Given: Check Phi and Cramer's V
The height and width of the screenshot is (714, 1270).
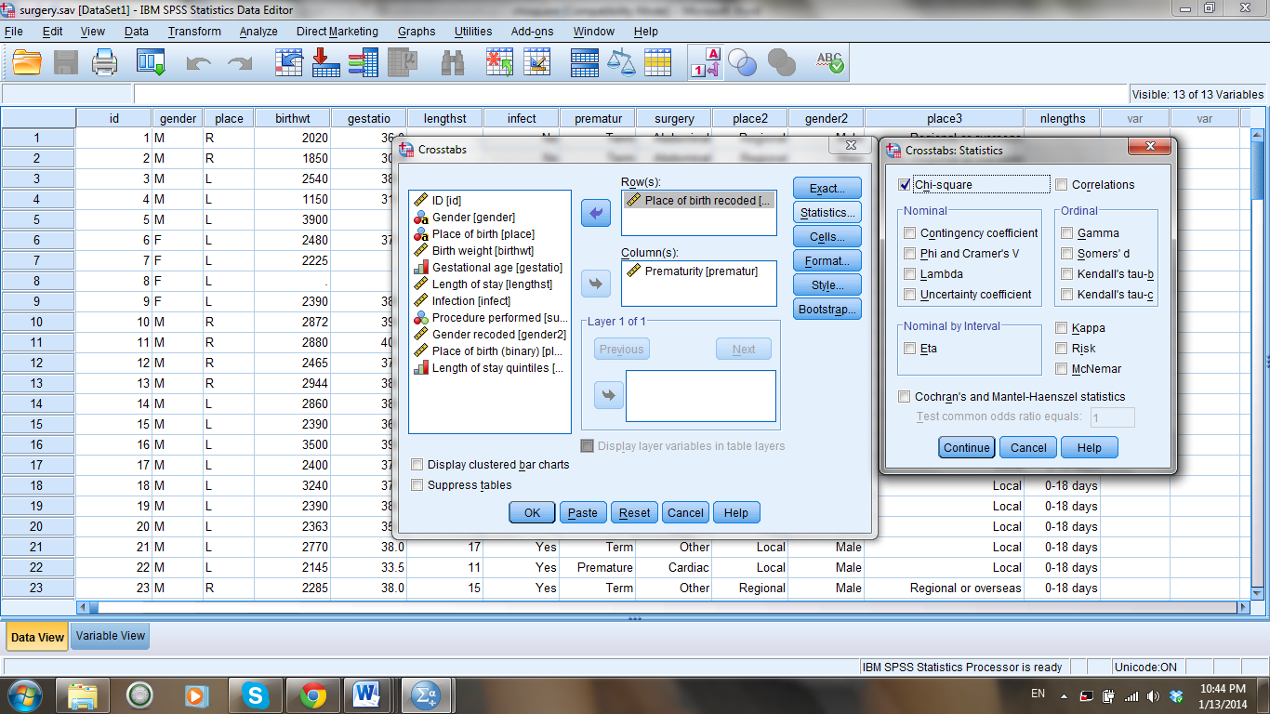Looking at the screenshot, I should [x=910, y=254].
